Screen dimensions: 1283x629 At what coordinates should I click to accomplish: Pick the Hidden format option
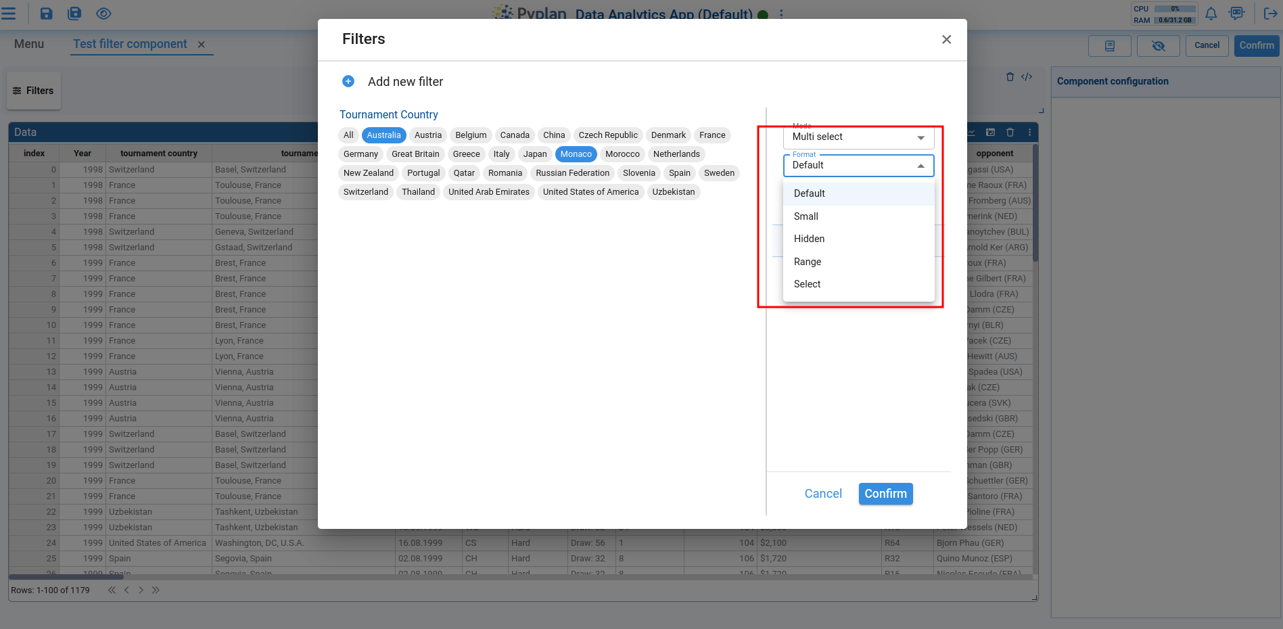point(809,239)
